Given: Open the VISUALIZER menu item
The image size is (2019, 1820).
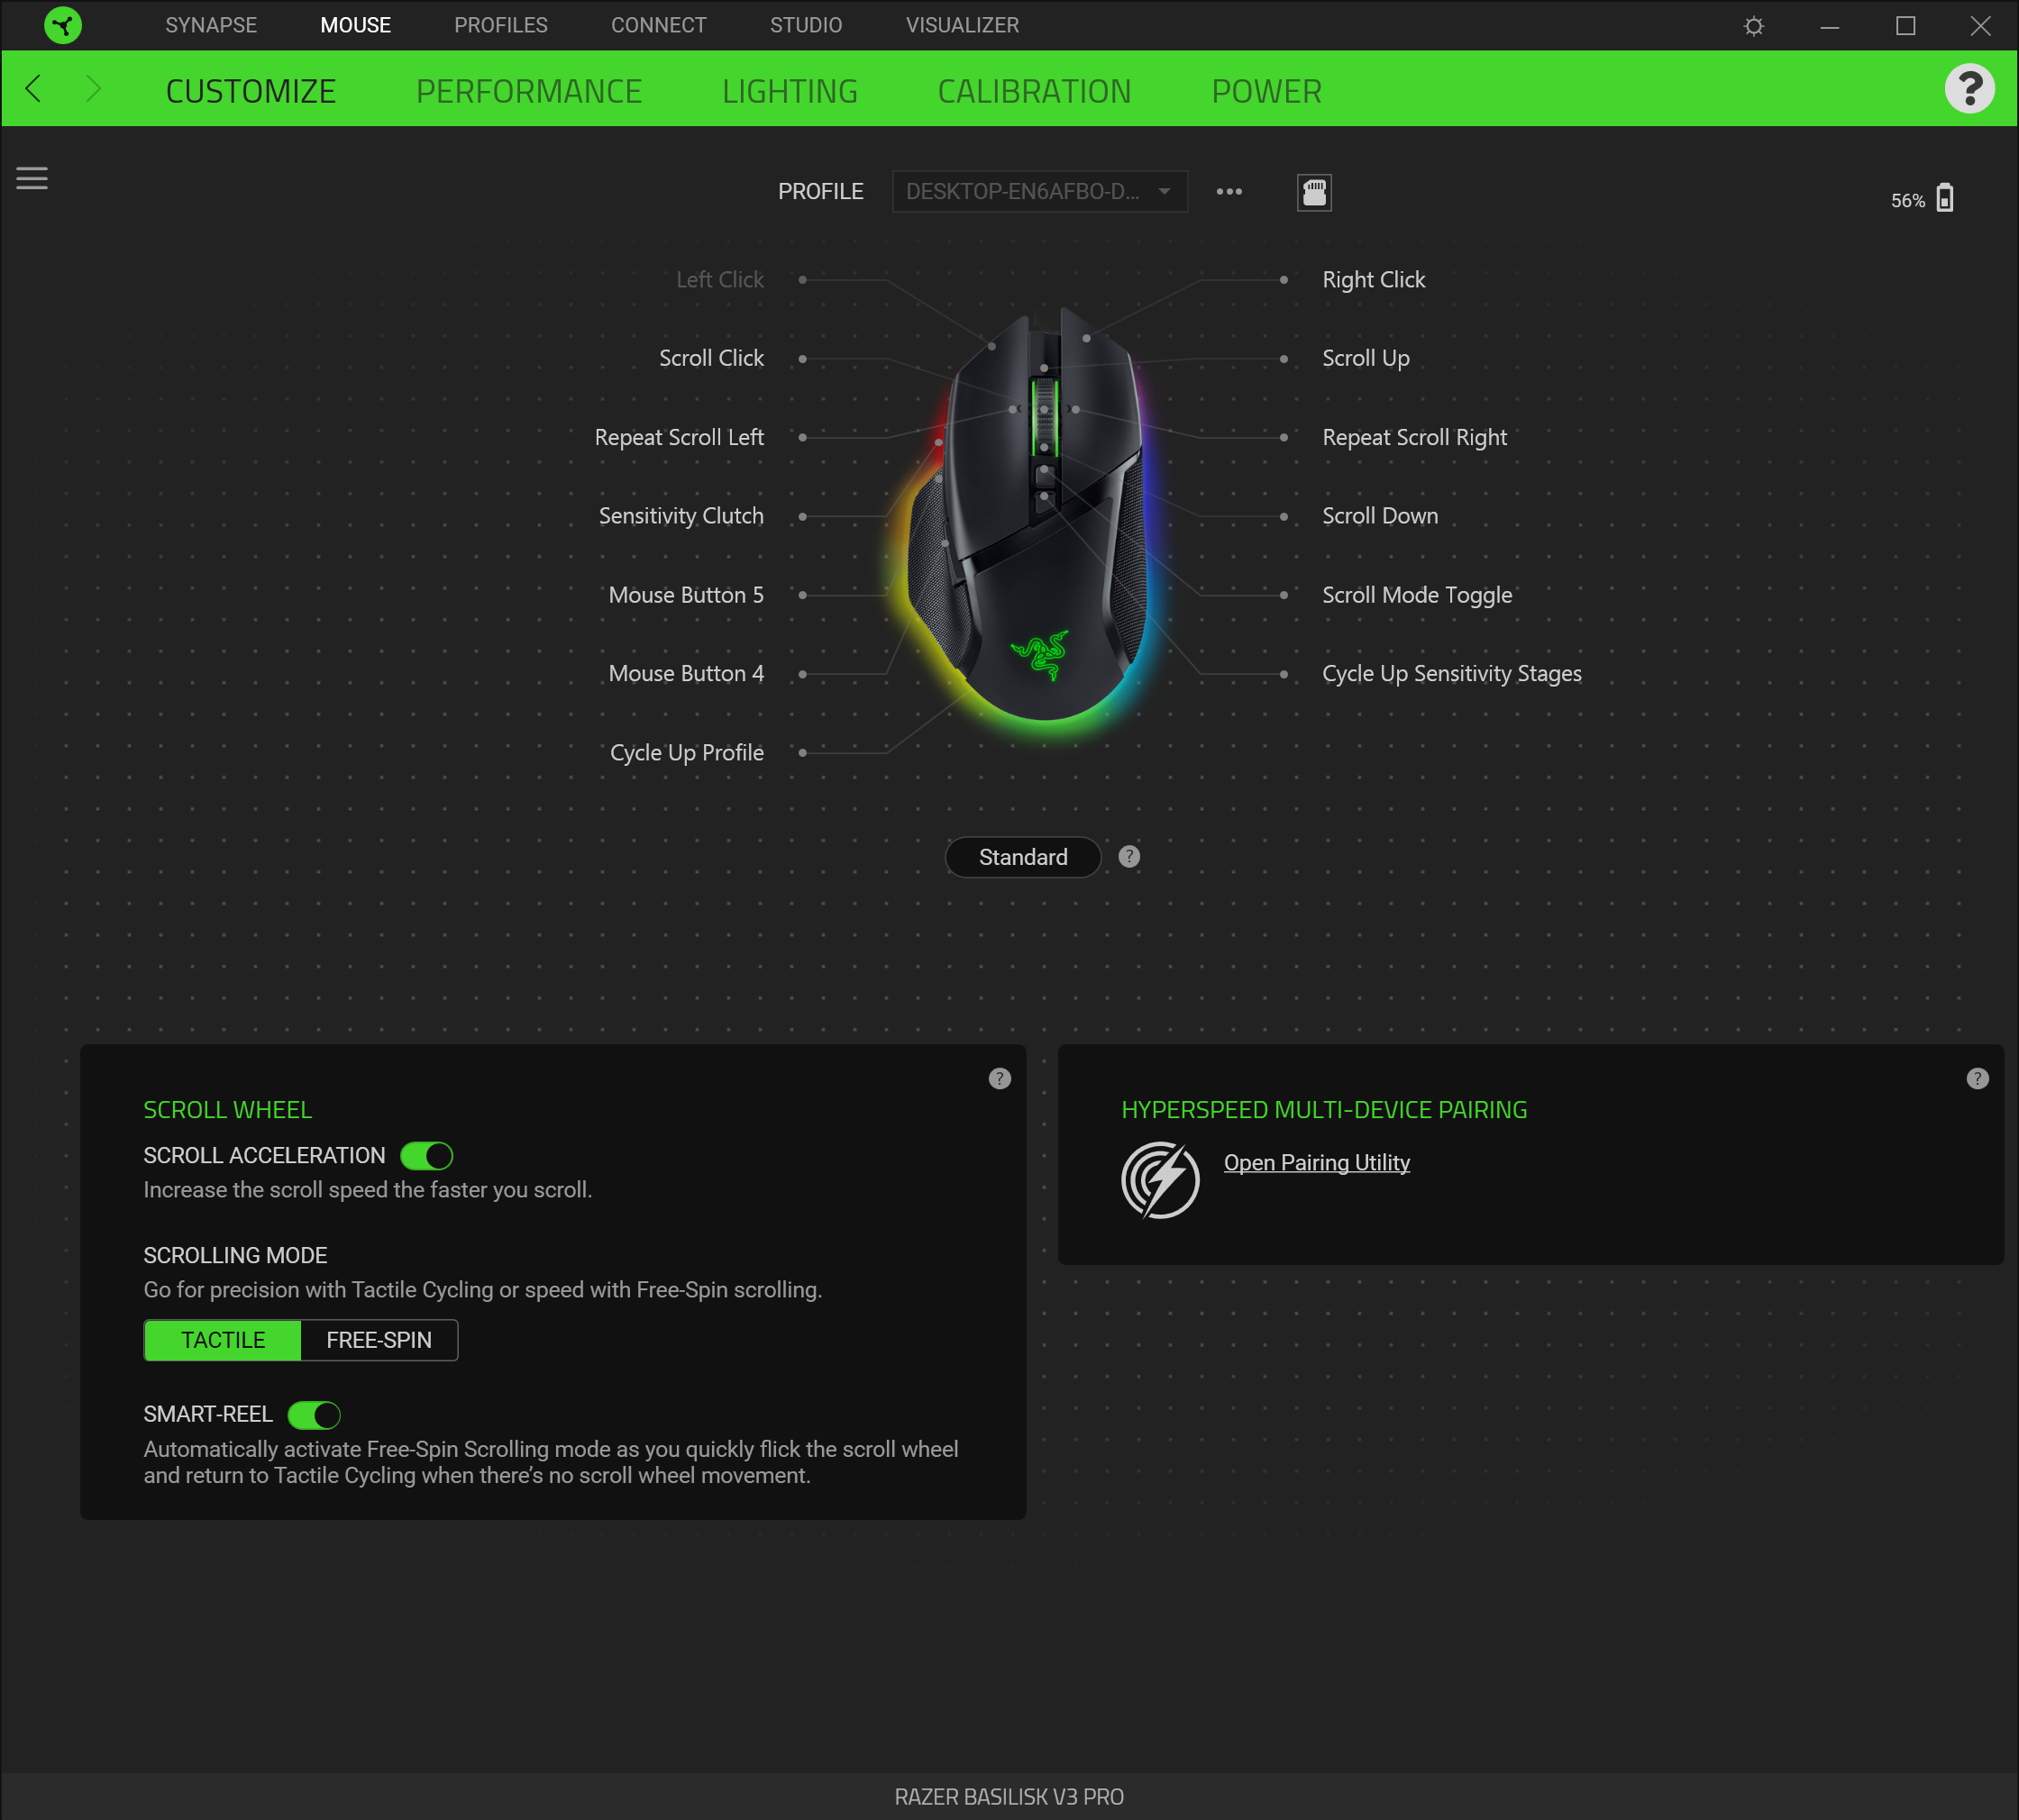Looking at the screenshot, I should click(961, 25).
